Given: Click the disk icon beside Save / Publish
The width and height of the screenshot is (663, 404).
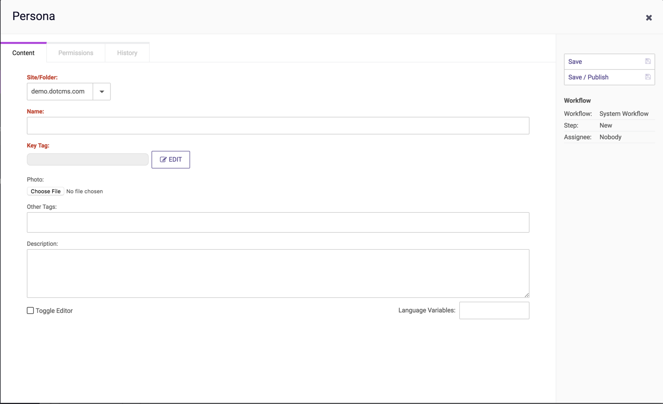Looking at the screenshot, I should click(647, 77).
